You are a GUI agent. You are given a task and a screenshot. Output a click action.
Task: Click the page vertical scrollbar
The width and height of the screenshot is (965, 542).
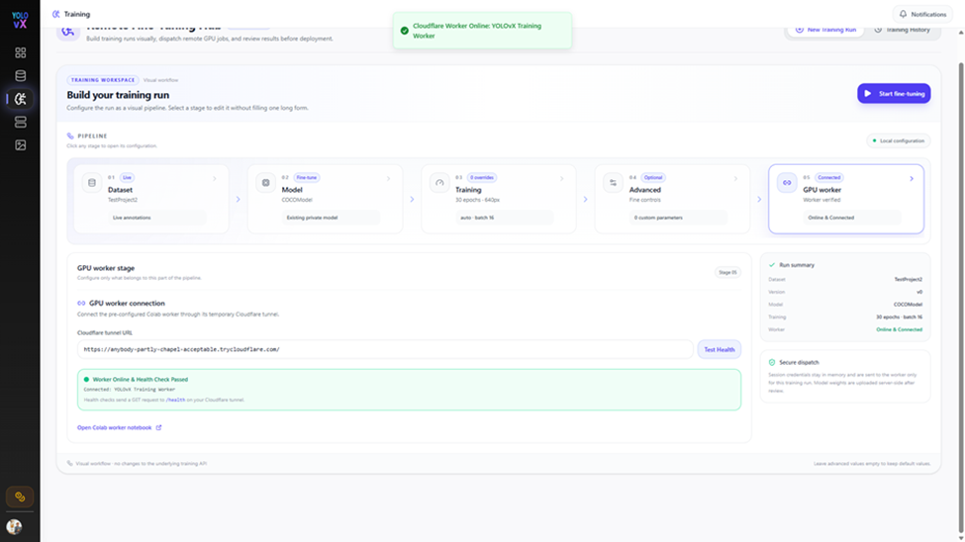tap(961, 296)
